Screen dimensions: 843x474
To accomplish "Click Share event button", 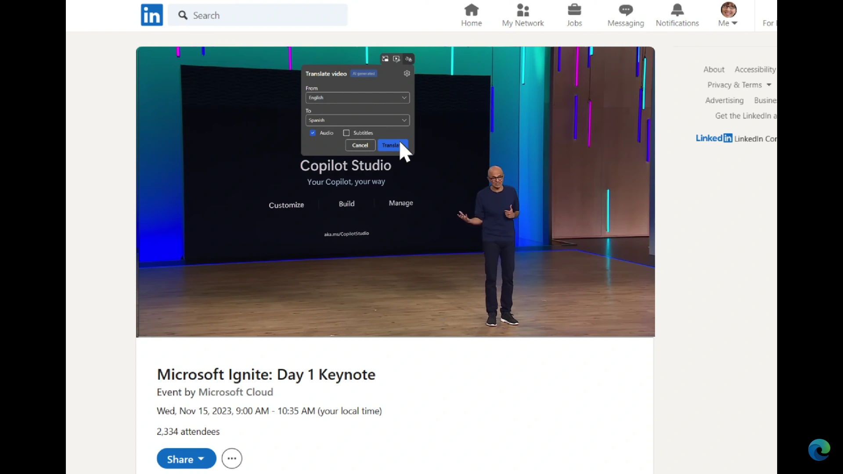I will (186, 459).
